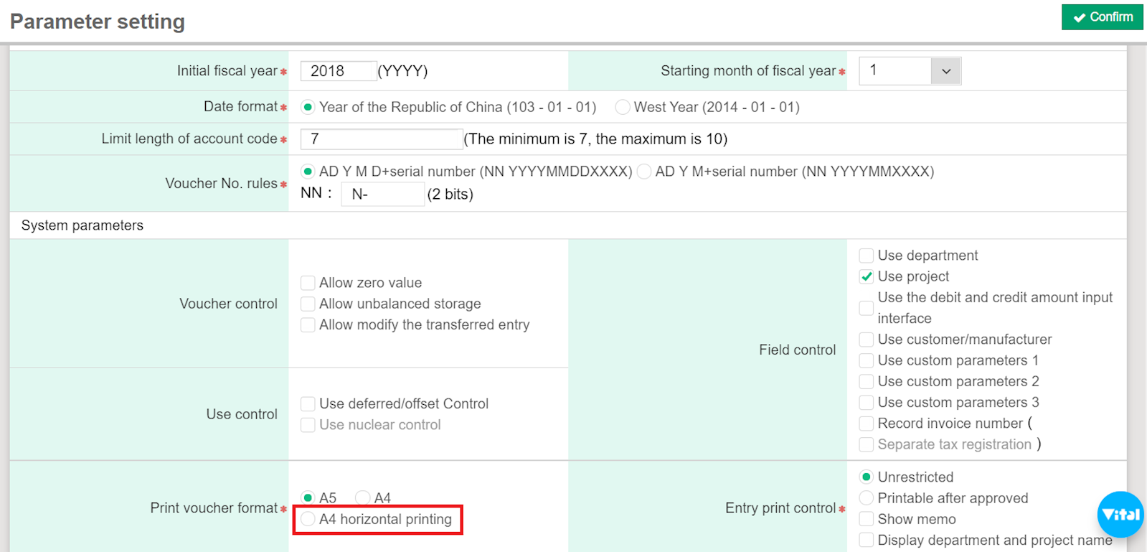Click the green Confirm button

point(1102,17)
